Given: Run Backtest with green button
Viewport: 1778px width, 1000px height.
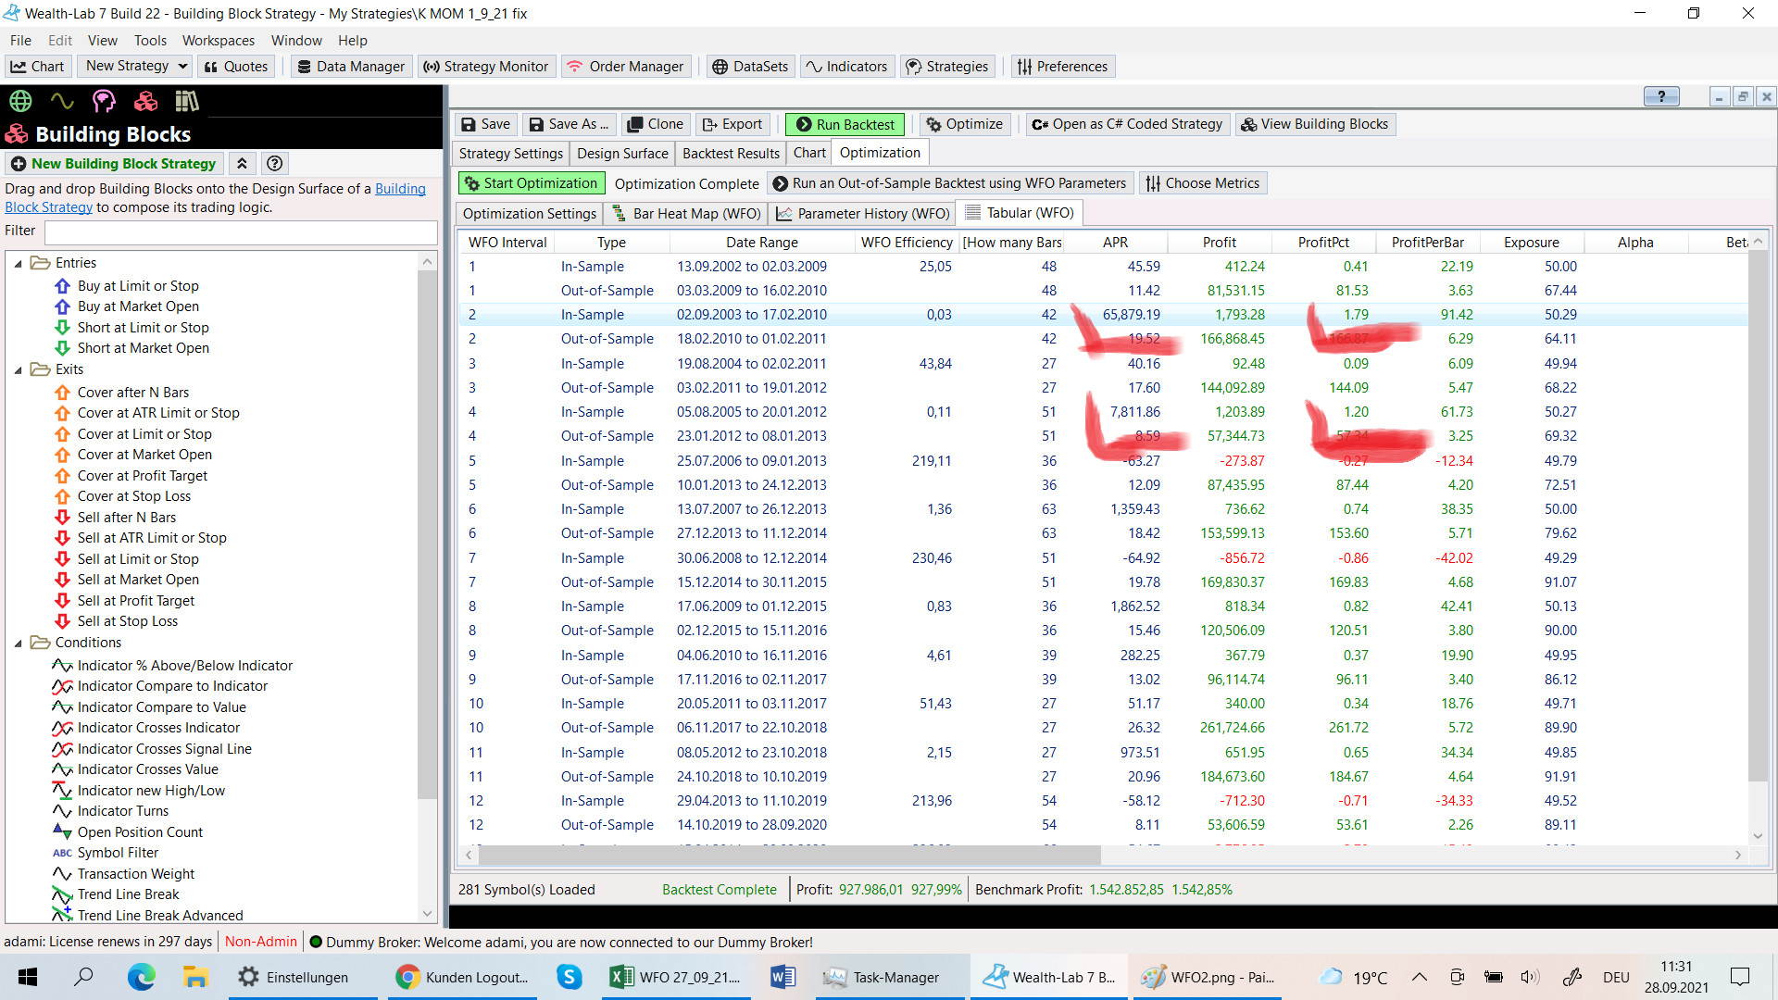Looking at the screenshot, I should click(845, 124).
